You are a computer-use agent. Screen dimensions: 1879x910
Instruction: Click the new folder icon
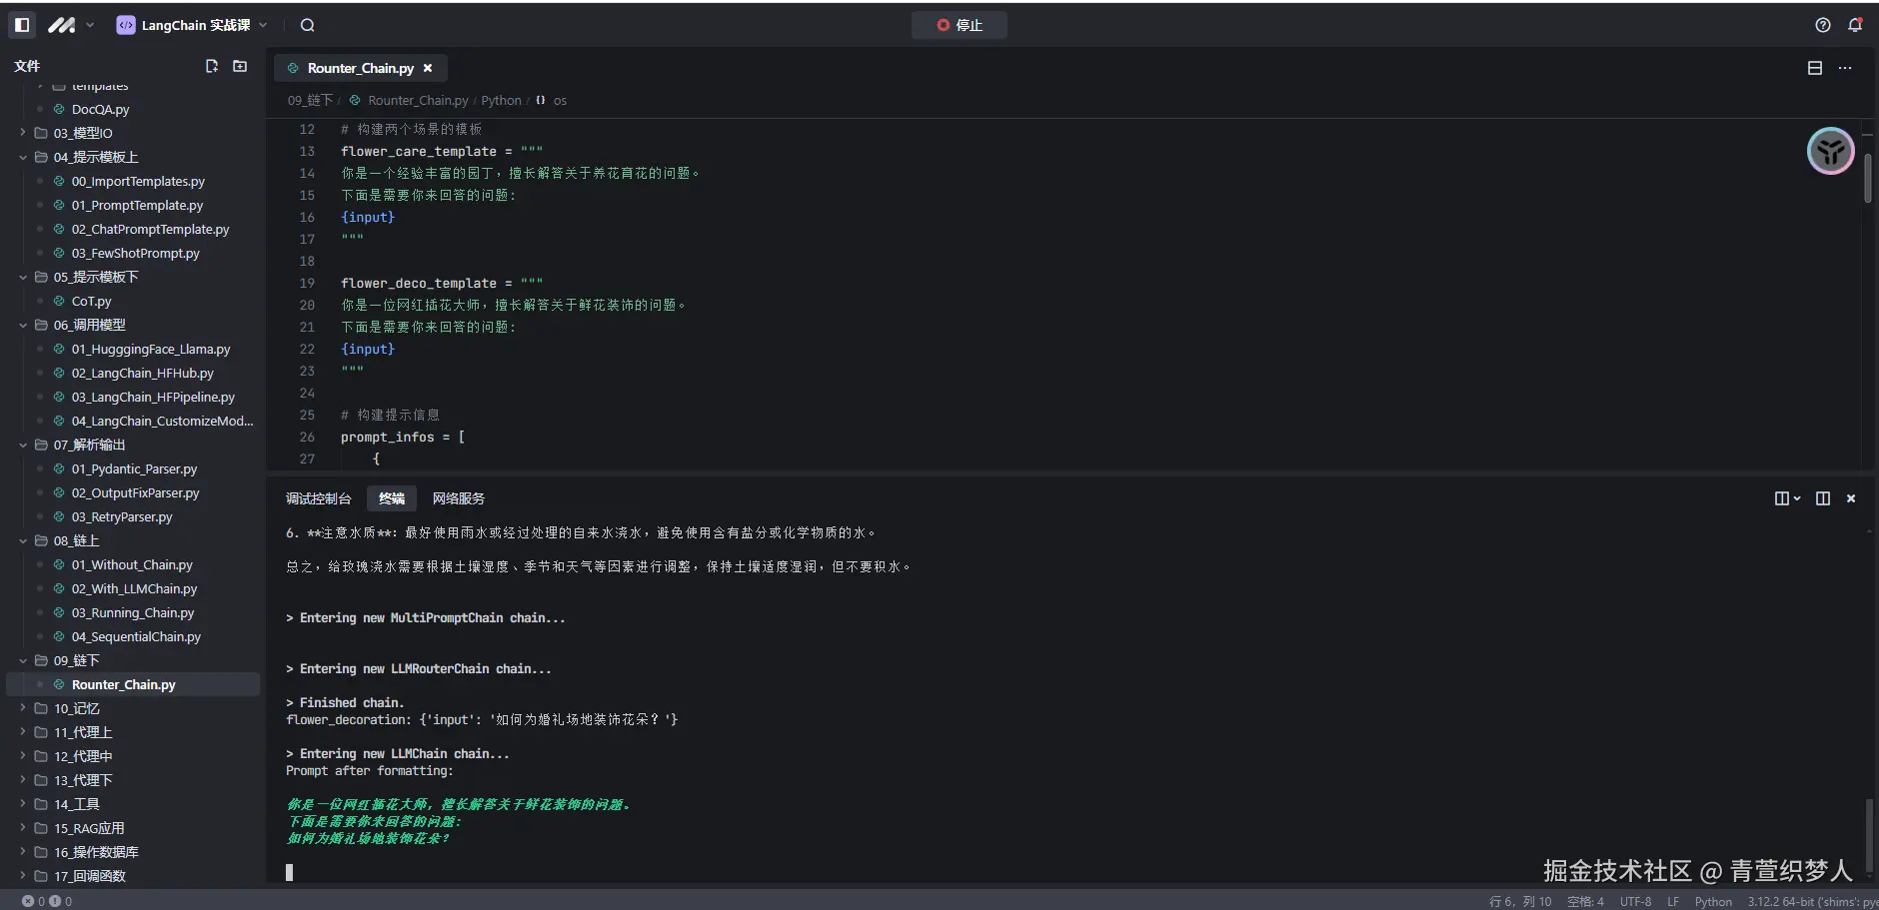click(x=240, y=66)
